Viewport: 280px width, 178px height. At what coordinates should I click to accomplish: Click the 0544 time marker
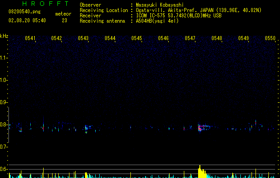tap(110, 38)
